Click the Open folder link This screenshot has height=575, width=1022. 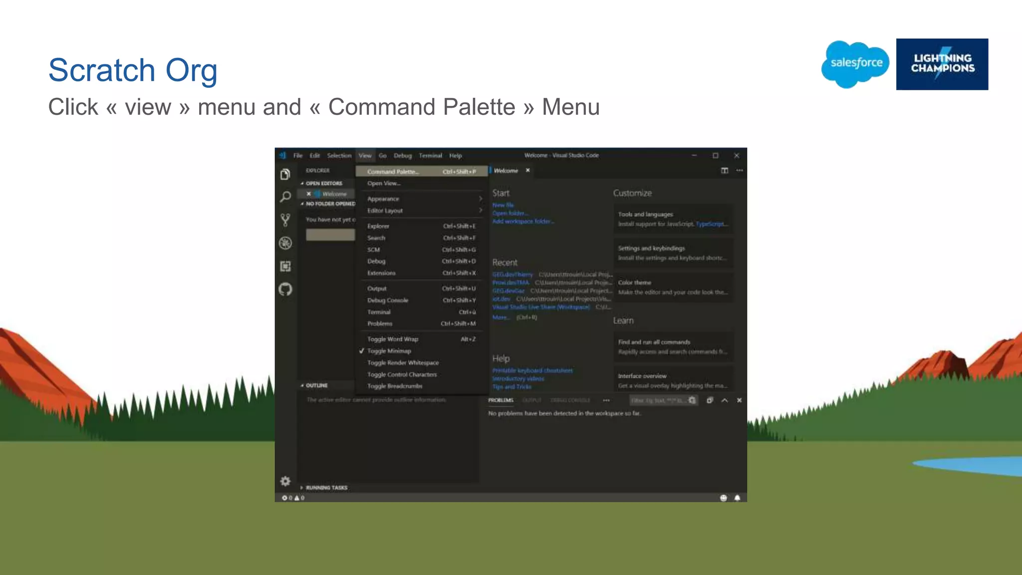click(510, 213)
